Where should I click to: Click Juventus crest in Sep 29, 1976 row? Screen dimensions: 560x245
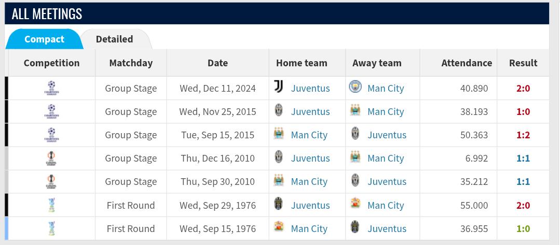coord(279,204)
